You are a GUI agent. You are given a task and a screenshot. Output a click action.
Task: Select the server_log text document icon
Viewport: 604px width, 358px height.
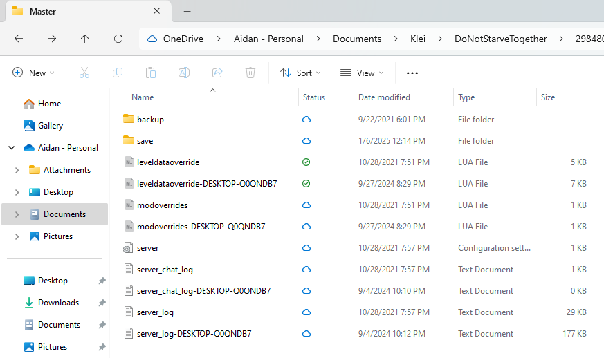[129, 312]
